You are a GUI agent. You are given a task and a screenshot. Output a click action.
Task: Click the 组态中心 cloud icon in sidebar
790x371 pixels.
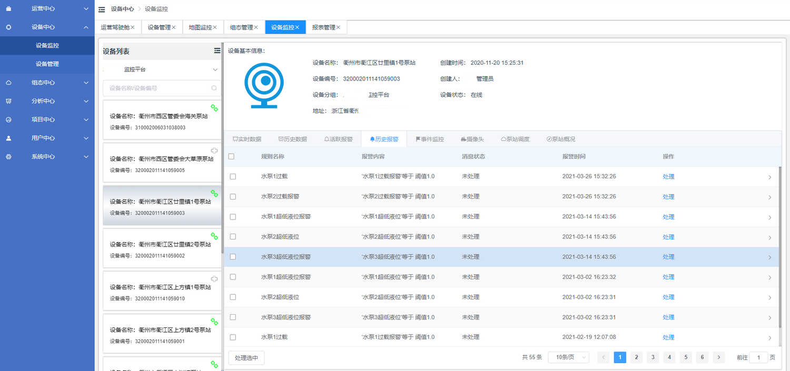click(8, 83)
